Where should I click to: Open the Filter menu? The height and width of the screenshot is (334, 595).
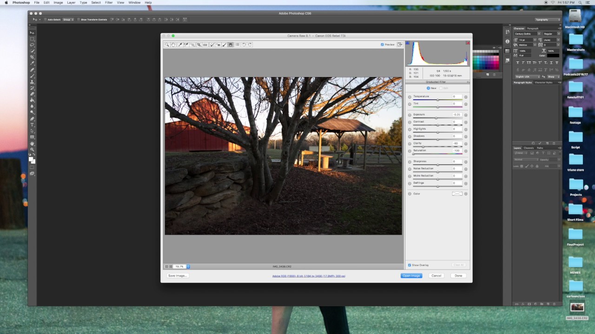point(108,3)
